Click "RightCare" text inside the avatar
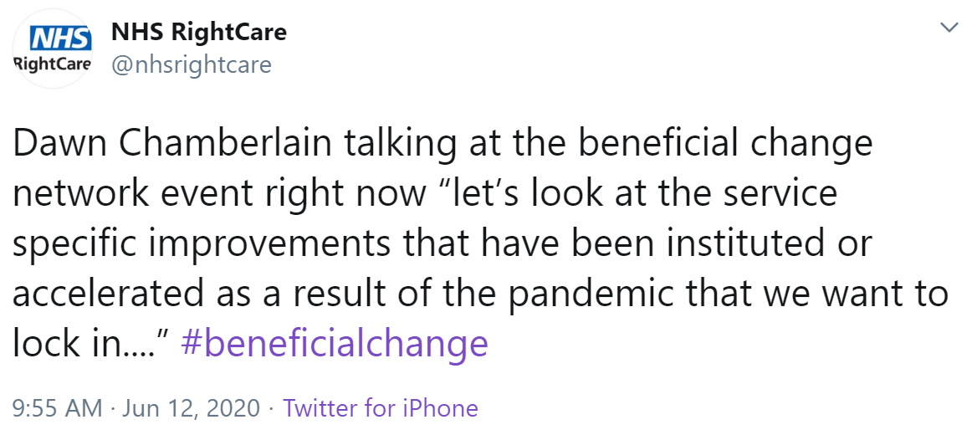This screenshot has height=435, width=977. (53, 63)
